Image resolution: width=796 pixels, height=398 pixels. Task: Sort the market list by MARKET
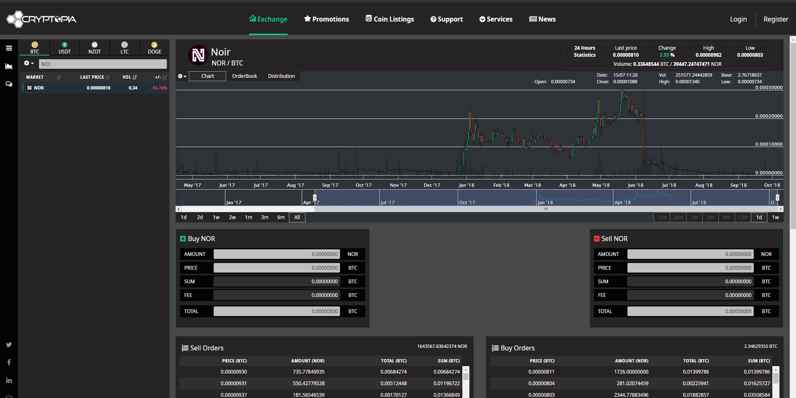click(43, 77)
